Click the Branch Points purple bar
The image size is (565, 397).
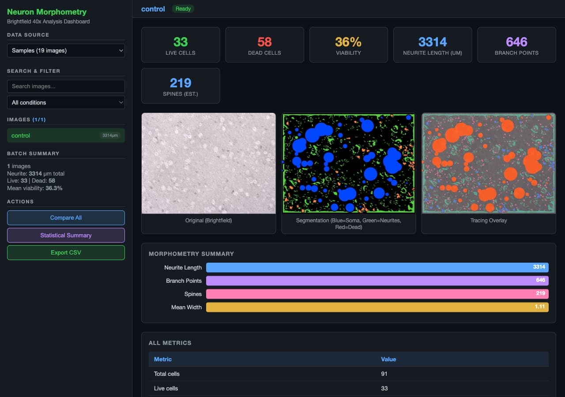[x=377, y=281]
